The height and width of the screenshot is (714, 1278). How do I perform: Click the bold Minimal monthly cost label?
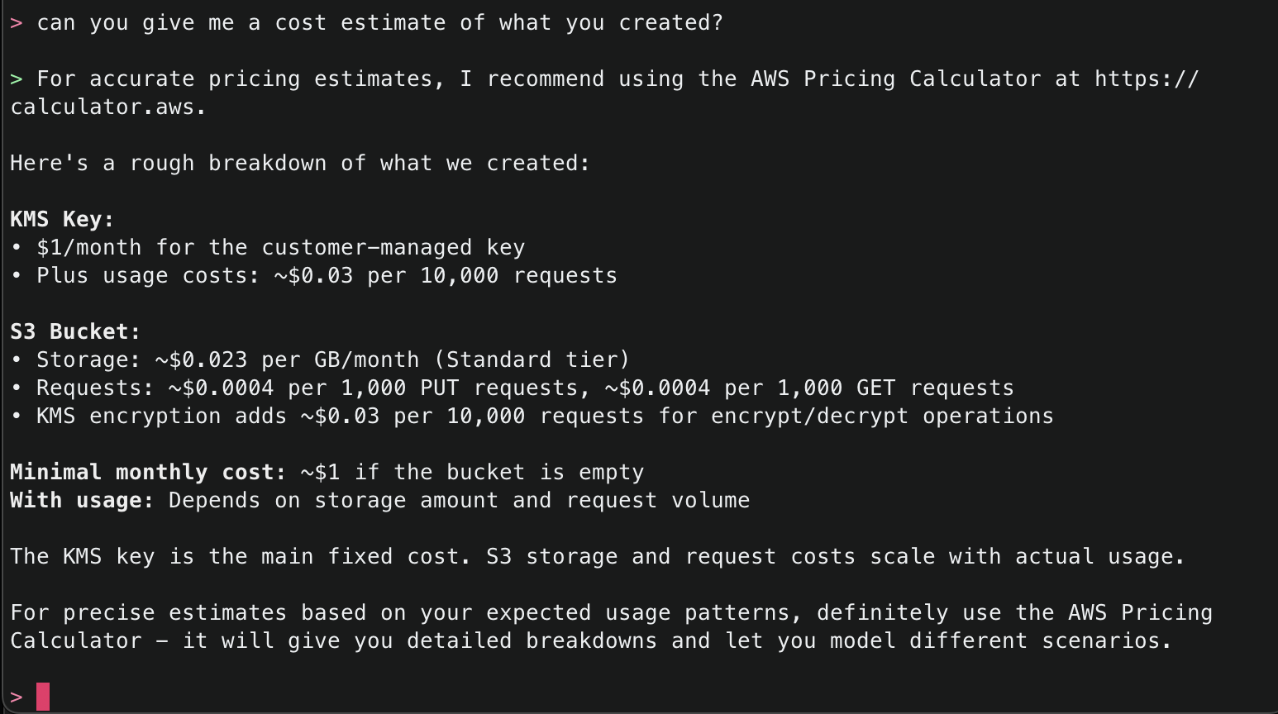coord(148,473)
